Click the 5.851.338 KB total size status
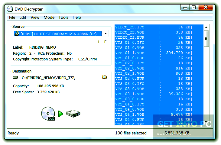Image resolution: width=221 pixels, height=145 pixels. pos(177,133)
